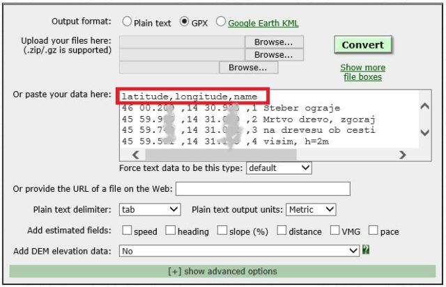Open the Plain text delimiter dropdown
Viewport: 446px width, 287px height.
[x=150, y=209]
